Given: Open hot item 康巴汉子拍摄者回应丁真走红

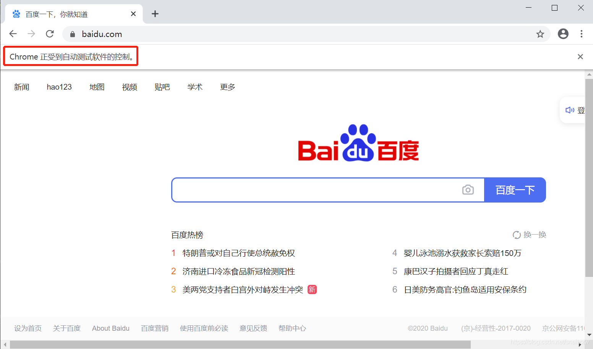Looking at the screenshot, I should [456, 272].
